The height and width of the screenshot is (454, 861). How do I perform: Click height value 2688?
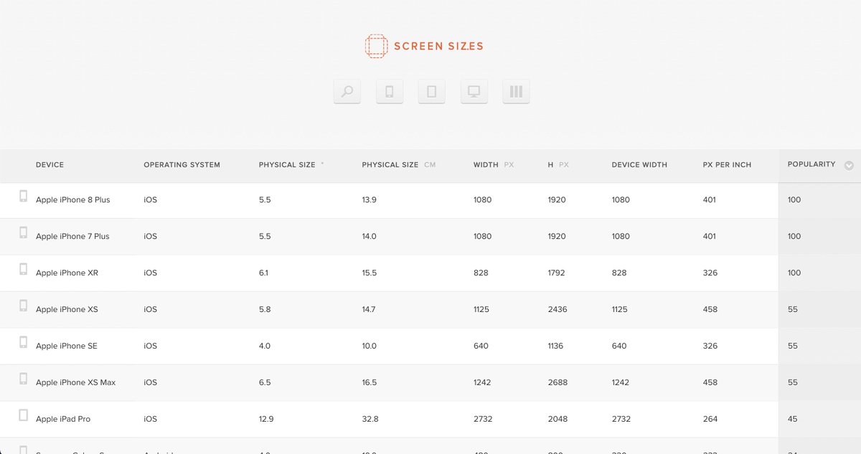pyautogui.click(x=557, y=383)
